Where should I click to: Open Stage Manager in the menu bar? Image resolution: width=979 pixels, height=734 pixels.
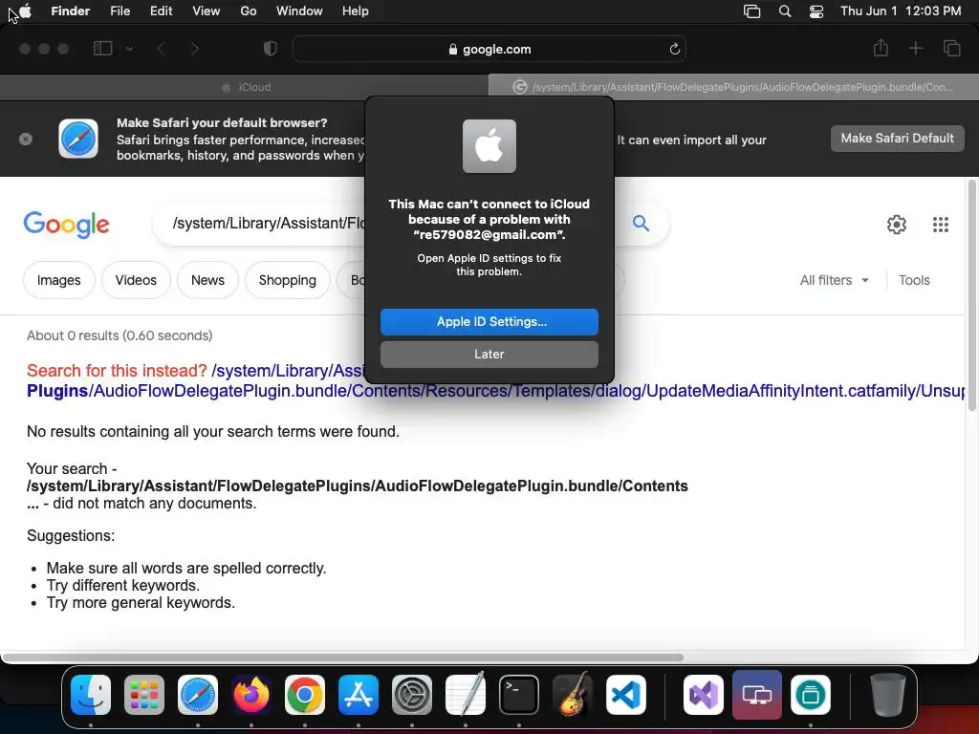click(751, 11)
